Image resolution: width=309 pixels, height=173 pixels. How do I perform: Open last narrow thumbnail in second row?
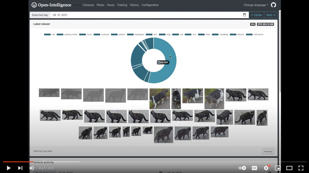[262, 118]
